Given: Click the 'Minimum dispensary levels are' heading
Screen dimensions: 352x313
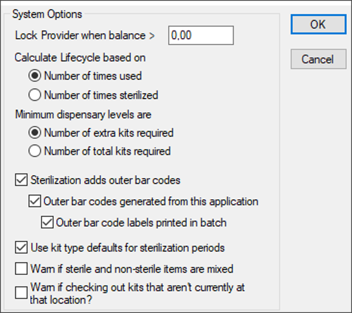Looking at the screenshot, I should pos(83,114).
